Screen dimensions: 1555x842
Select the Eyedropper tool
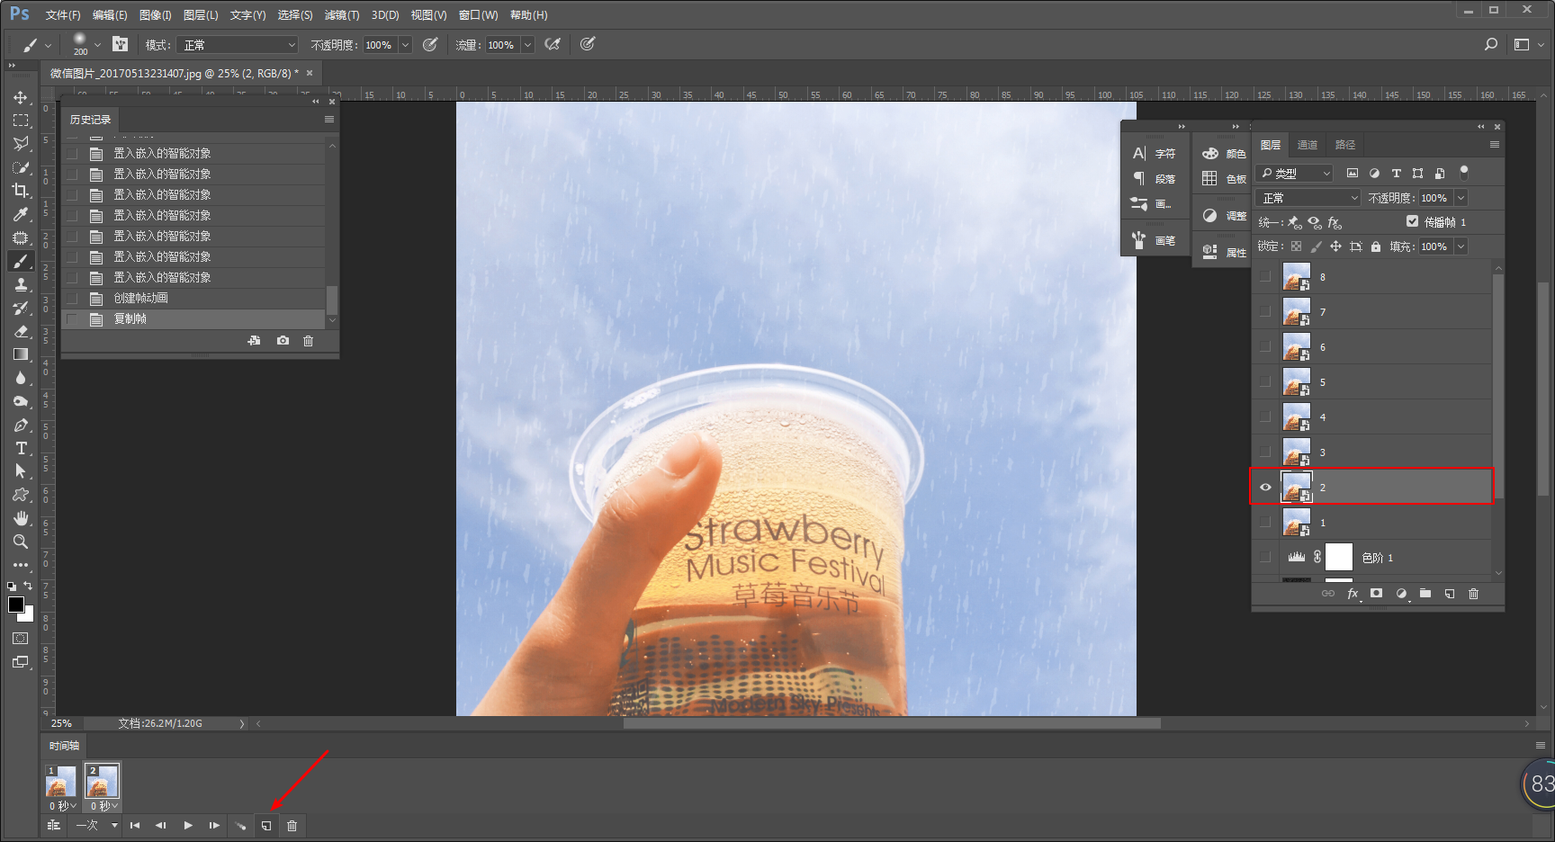(x=21, y=214)
